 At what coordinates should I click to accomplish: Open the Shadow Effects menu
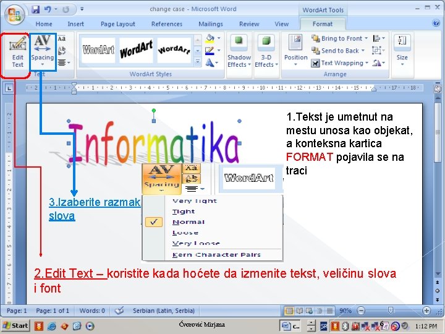pyautogui.click(x=239, y=52)
